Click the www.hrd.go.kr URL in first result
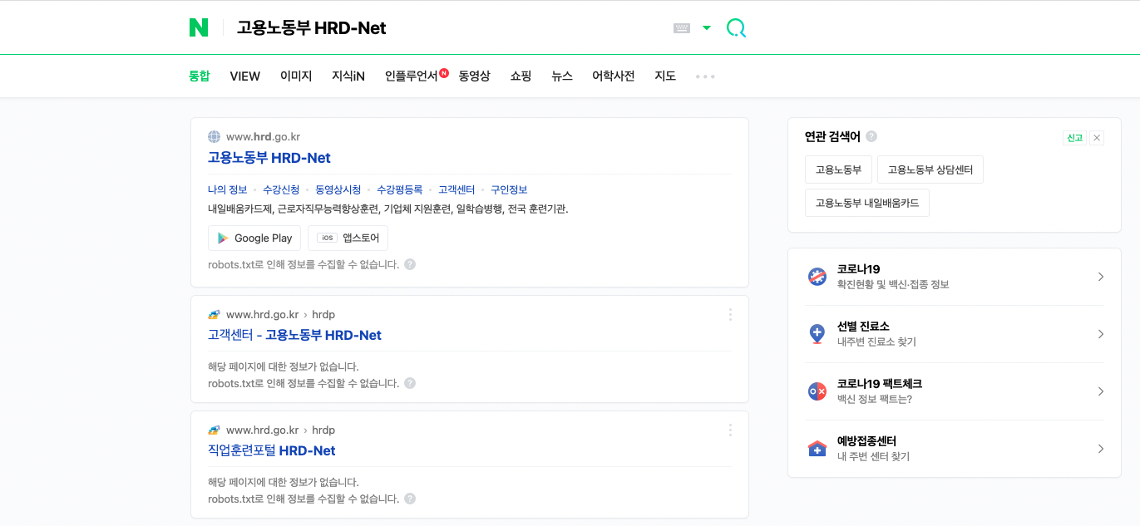This screenshot has width=1140, height=526. click(x=263, y=137)
